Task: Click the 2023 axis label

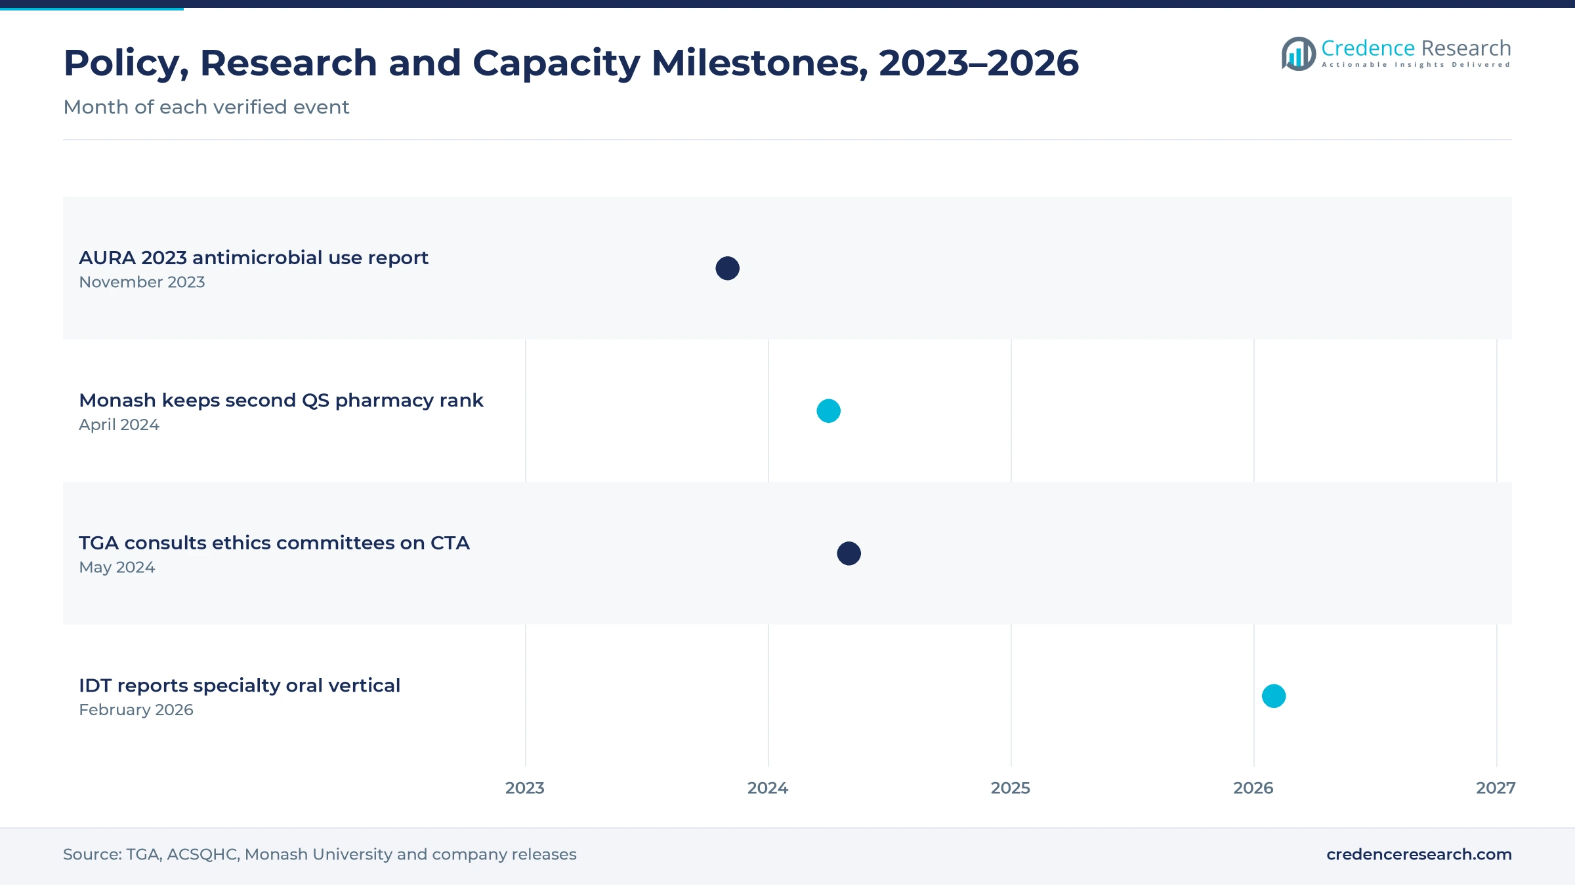Action: [x=524, y=788]
